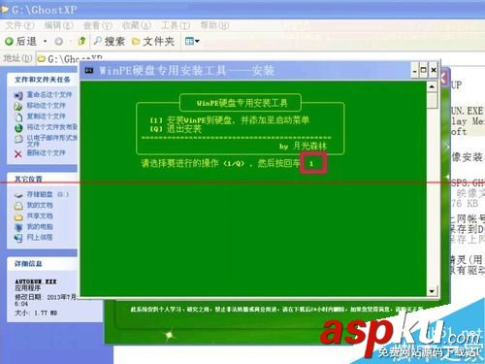485x364 pixels.
Task: Click the move file task icon
Action: point(18,106)
